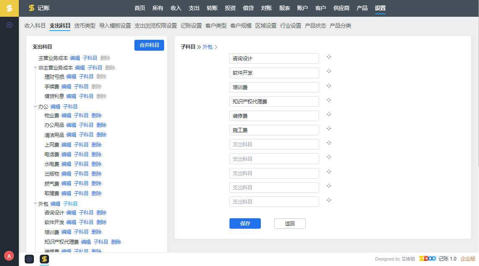Collapse the 办公 category arrow
The height and width of the screenshot is (266, 479).
pyautogui.click(x=35, y=107)
